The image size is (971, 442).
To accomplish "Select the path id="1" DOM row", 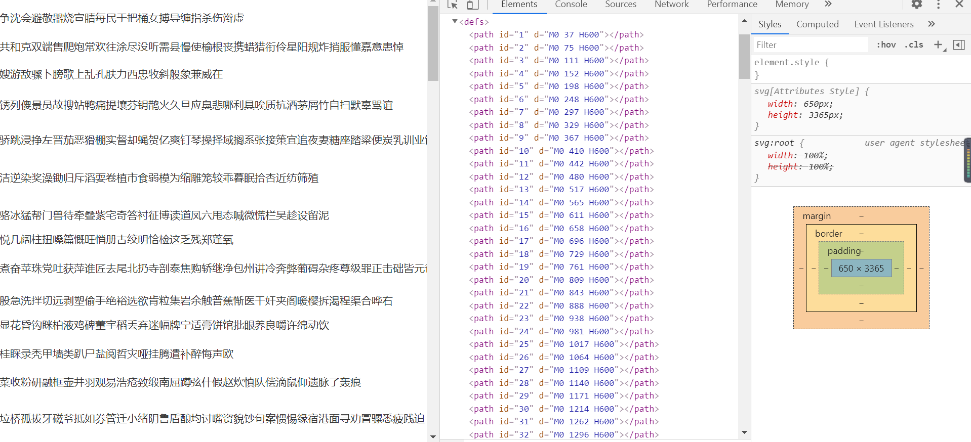I will 556,34.
